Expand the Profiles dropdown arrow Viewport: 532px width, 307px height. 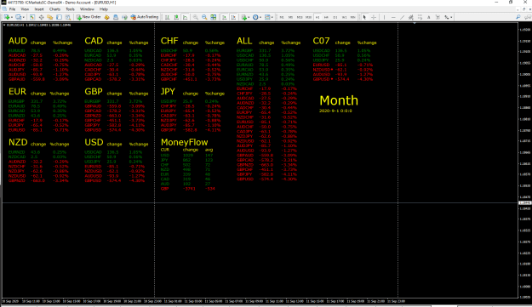tap(24, 17)
